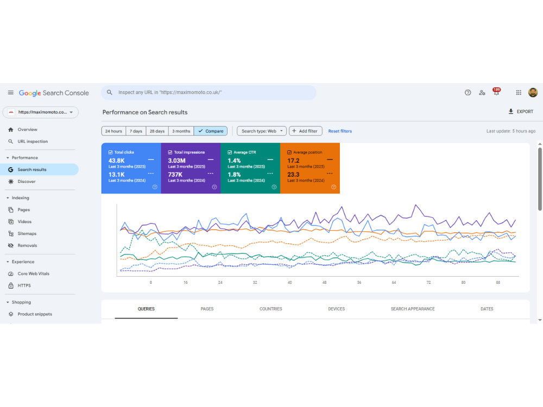The image size is (543, 407).
Task: Open the property selector dropdown
Action: 41,112
